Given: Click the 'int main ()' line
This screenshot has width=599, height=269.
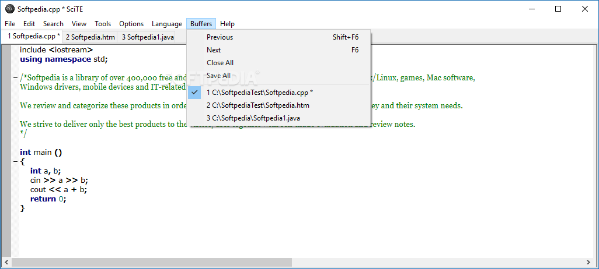Looking at the screenshot, I should click(41, 153).
